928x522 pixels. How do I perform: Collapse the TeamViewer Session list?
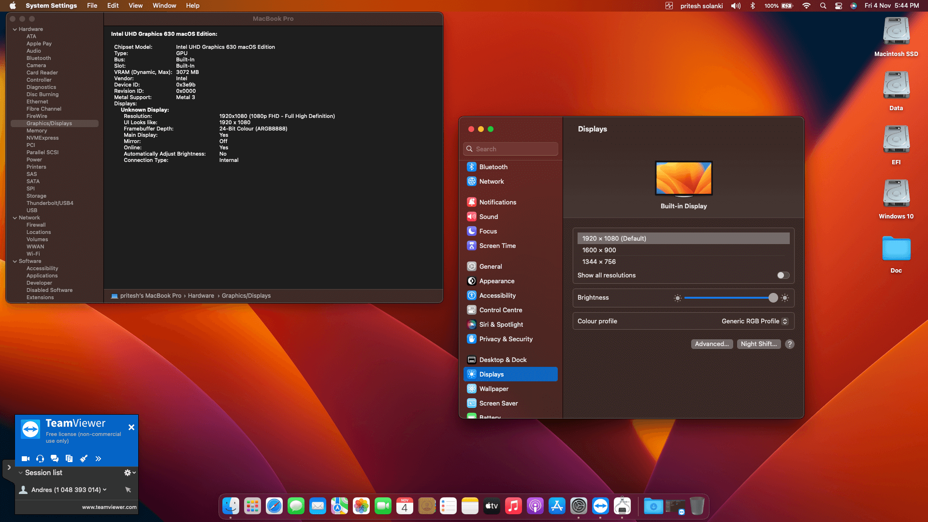pyautogui.click(x=20, y=473)
